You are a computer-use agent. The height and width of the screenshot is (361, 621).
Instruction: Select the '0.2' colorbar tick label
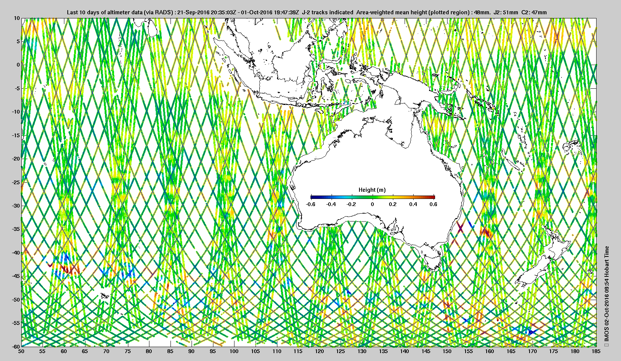click(x=393, y=204)
